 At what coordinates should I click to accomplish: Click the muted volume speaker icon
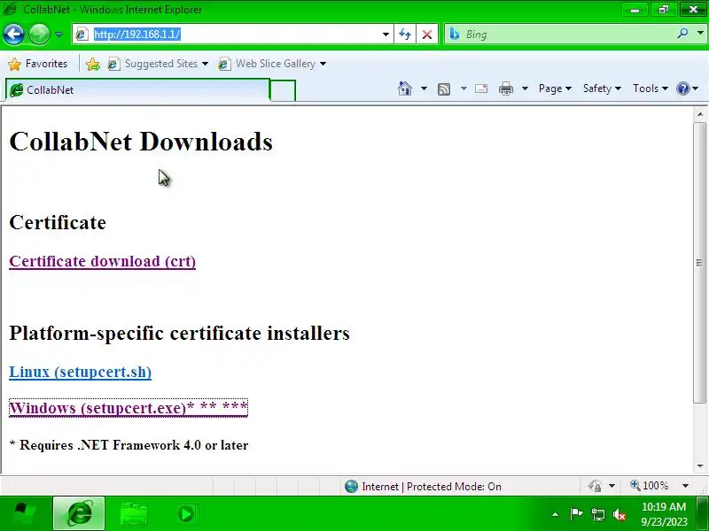click(x=619, y=514)
